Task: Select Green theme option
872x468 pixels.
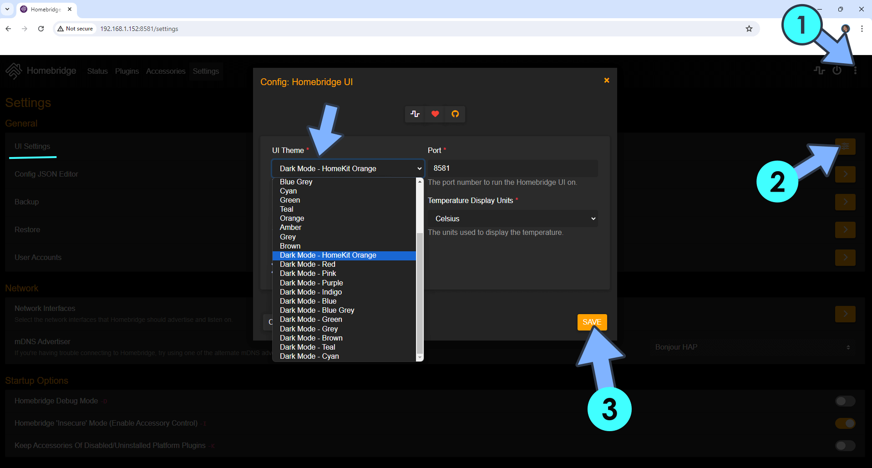Action: (344, 200)
